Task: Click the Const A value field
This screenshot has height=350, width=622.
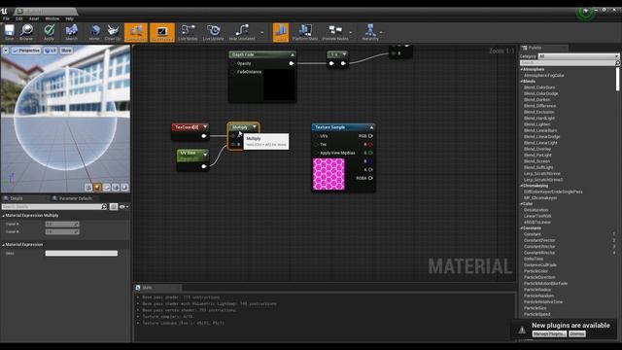Action: pyautogui.click(x=62, y=225)
